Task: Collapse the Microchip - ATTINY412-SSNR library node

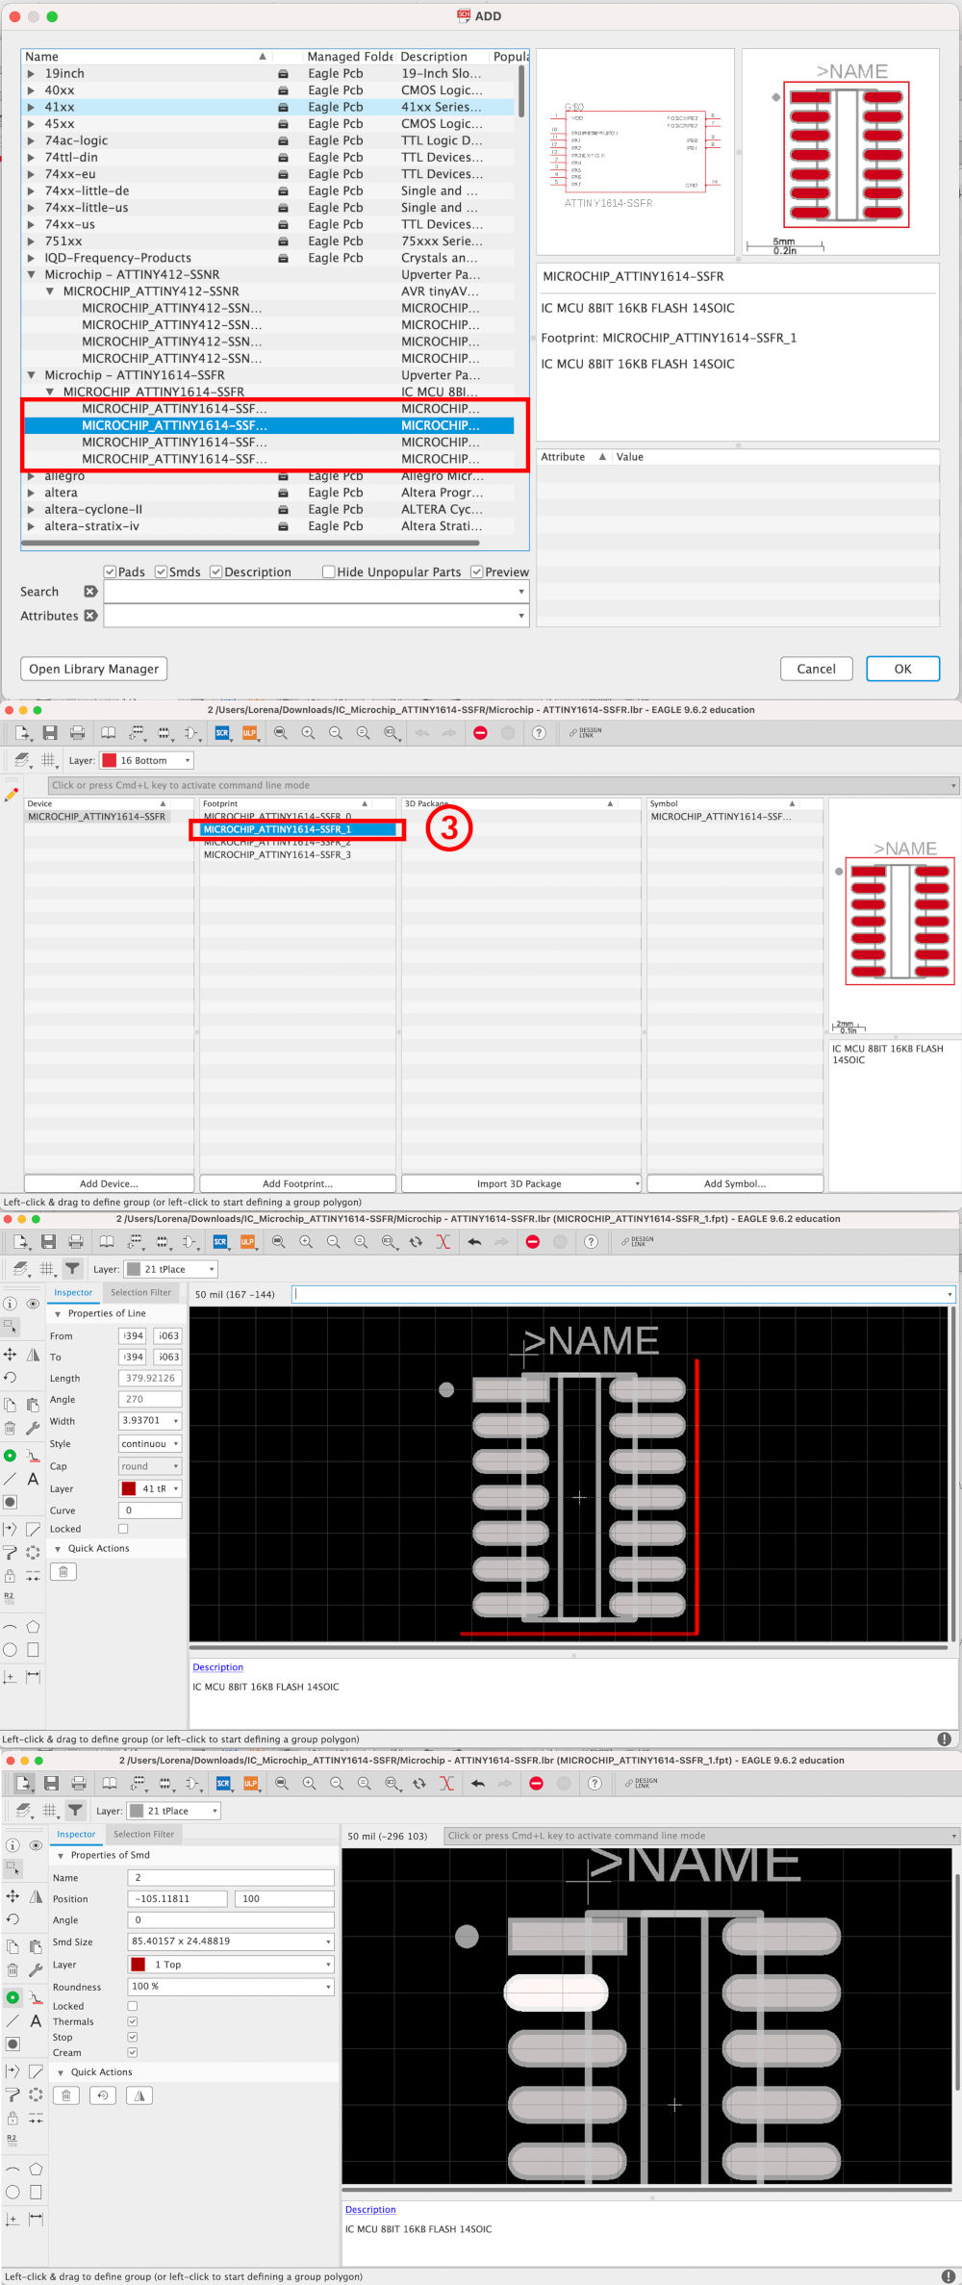Action: (32, 274)
